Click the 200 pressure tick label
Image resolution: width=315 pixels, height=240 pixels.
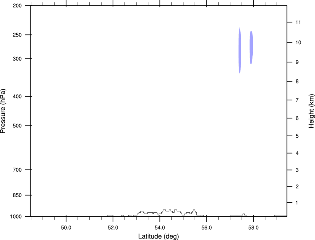(17, 6)
